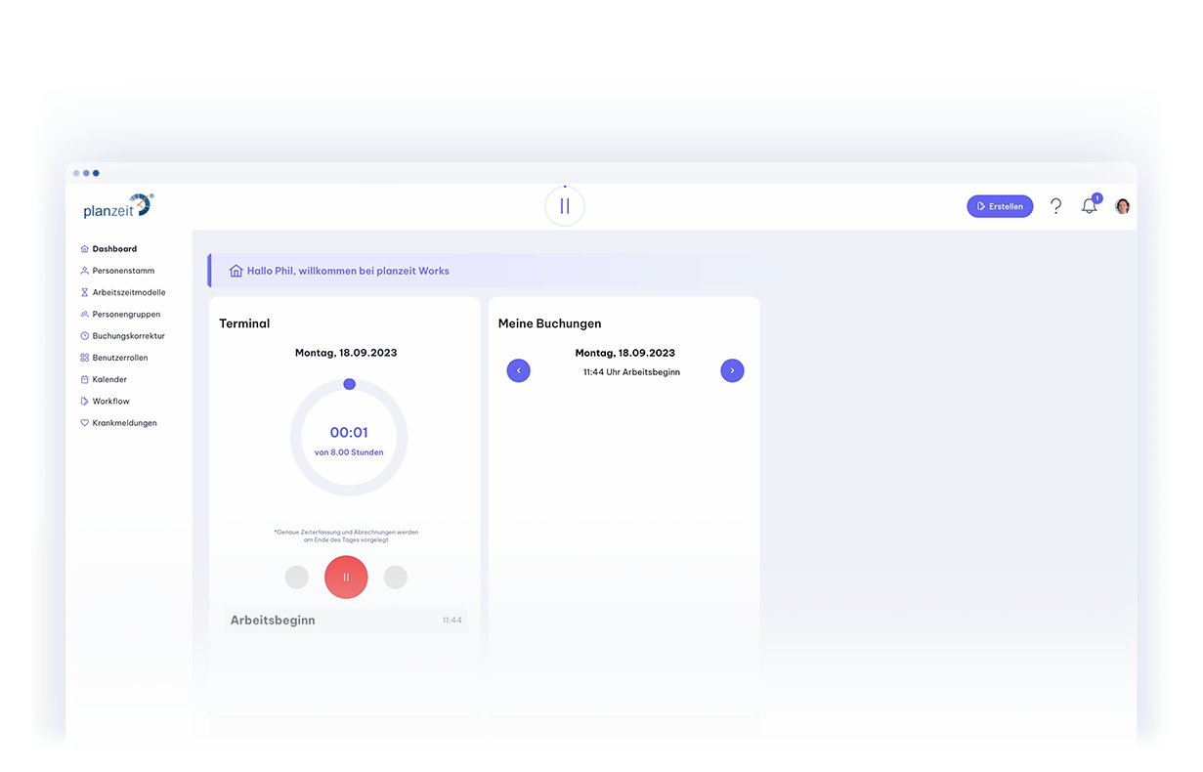Go to the previous booking with the left chevron
The height and width of the screenshot is (772, 1203).
point(518,370)
